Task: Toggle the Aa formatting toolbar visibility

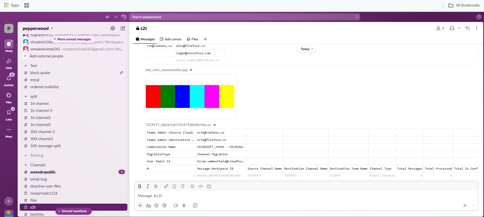Action: [x=148, y=205]
